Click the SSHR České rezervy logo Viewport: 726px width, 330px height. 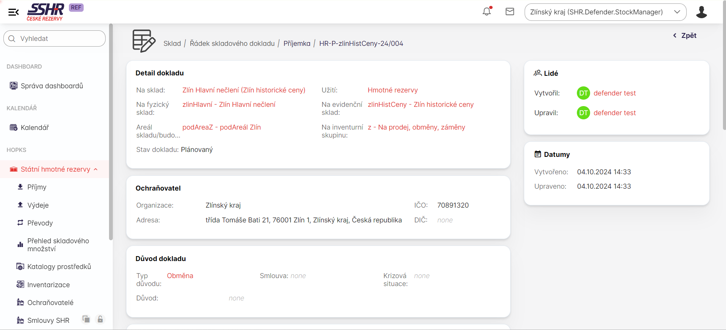(x=45, y=12)
